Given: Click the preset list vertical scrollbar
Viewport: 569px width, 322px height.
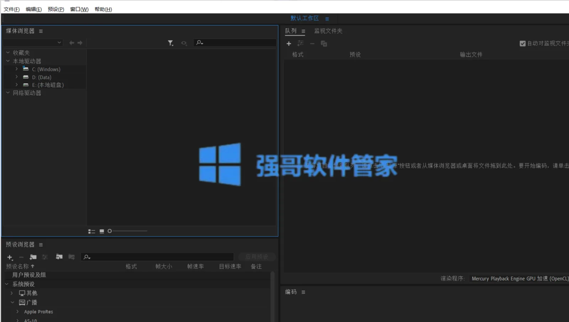Looking at the screenshot, I should coord(272,296).
